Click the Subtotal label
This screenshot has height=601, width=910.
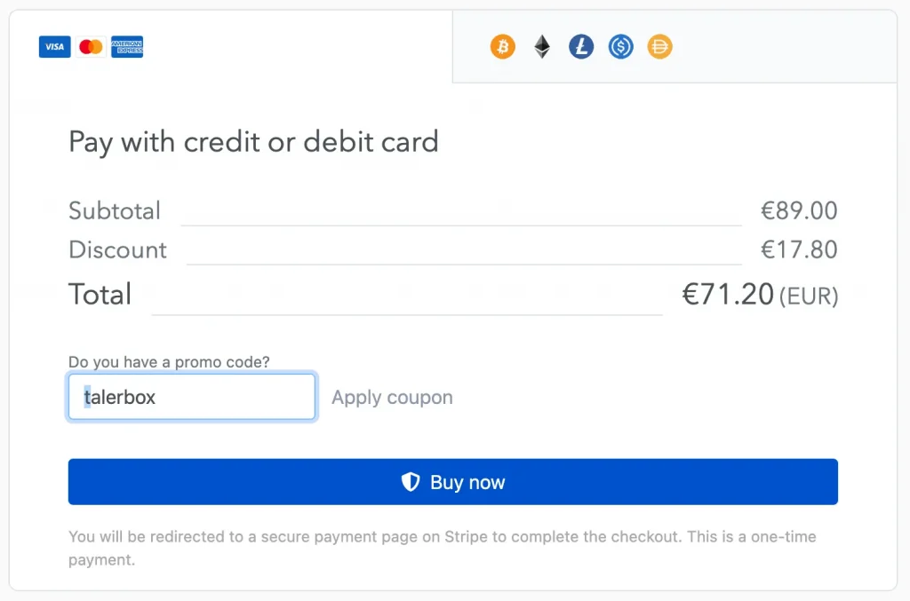[115, 211]
